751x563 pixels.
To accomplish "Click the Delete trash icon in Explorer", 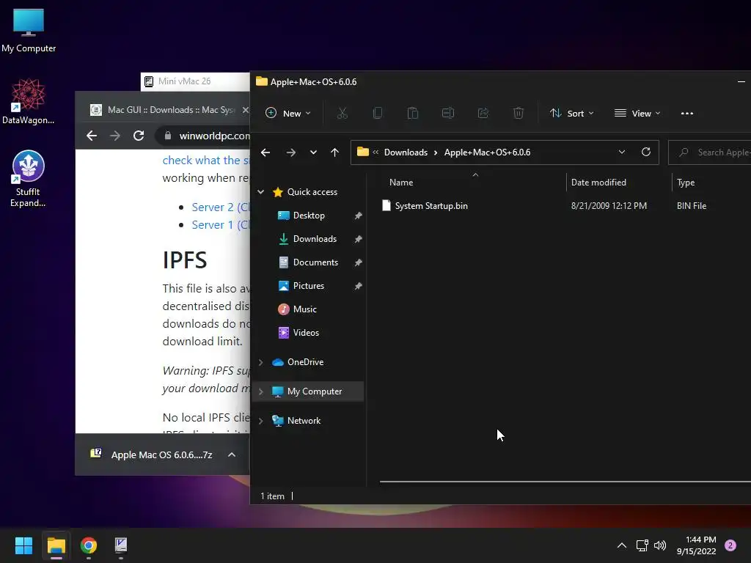I will pyautogui.click(x=519, y=114).
